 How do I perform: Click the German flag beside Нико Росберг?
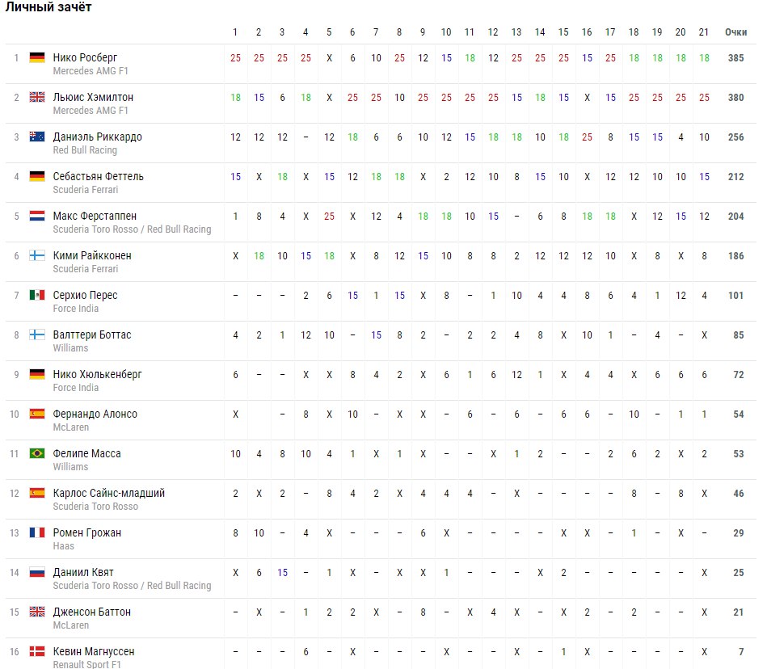(x=36, y=58)
